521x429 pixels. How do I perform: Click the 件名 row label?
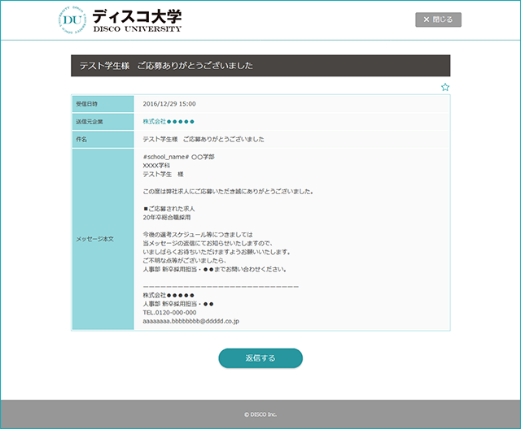click(x=81, y=140)
